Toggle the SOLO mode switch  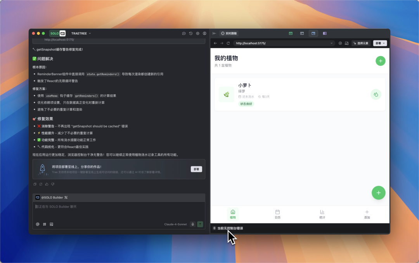point(57,33)
